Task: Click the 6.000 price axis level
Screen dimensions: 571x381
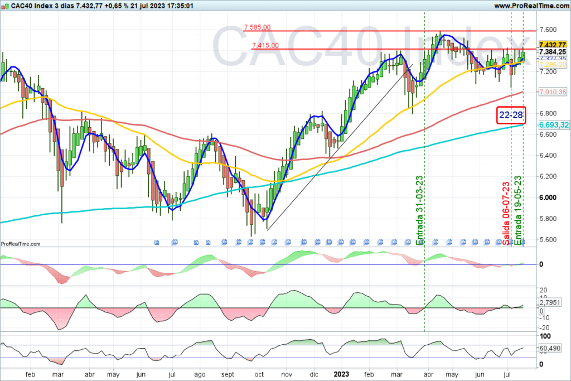Action: (x=548, y=197)
